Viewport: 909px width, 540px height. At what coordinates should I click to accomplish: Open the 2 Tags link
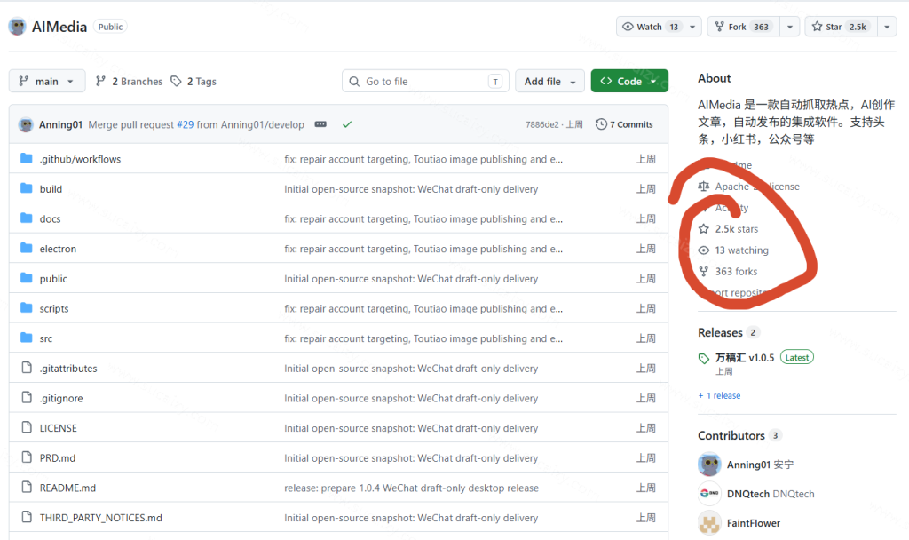pos(194,81)
